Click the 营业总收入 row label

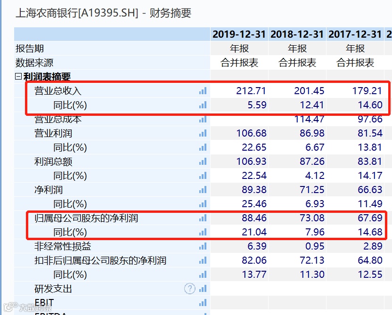(58, 91)
